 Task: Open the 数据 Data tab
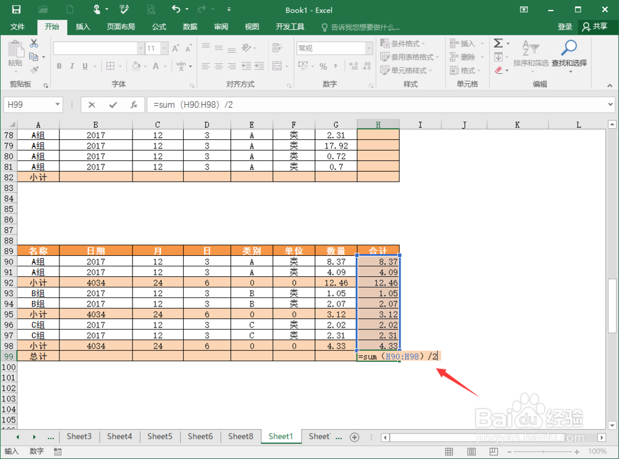coord(190,27)
